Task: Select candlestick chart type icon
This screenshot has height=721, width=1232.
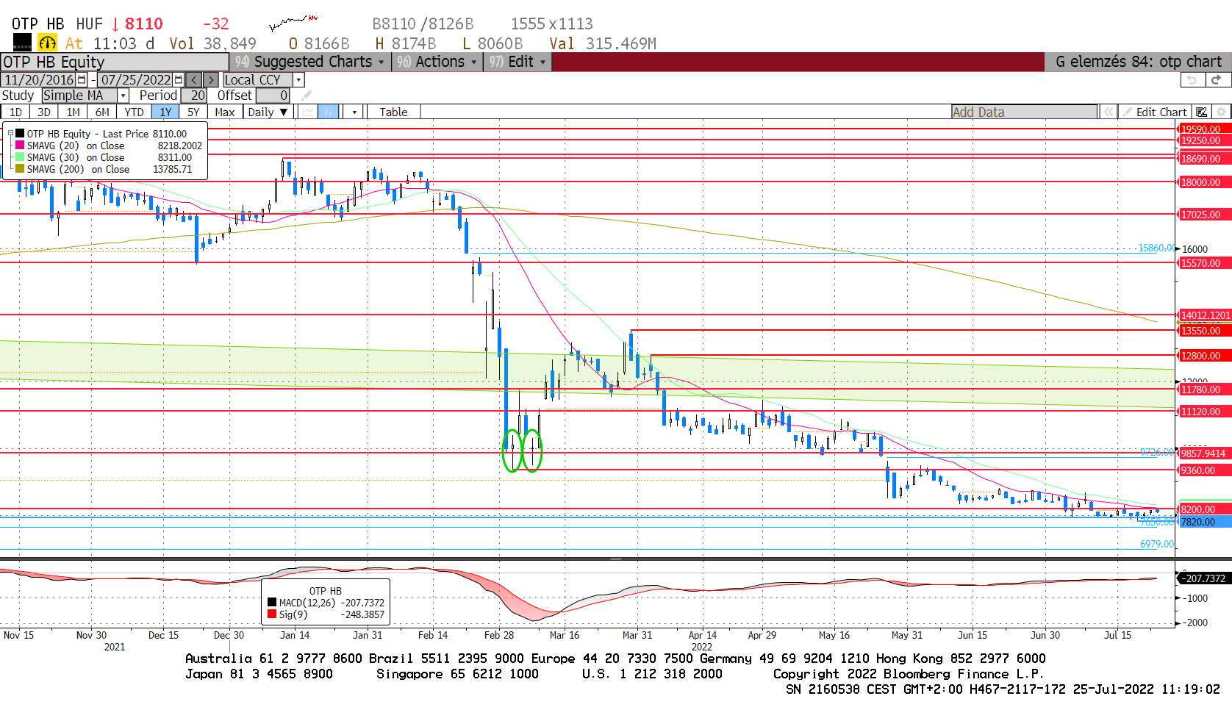Action: coord(328,112)
